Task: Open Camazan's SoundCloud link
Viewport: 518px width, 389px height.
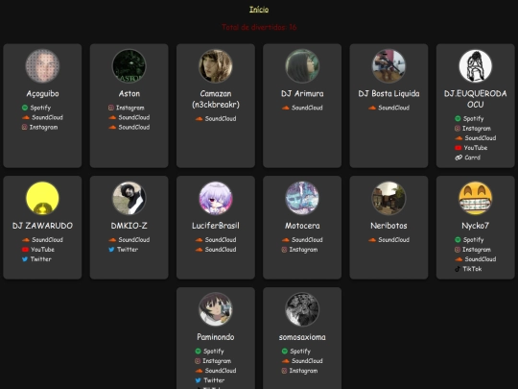Action: (216, 118)
